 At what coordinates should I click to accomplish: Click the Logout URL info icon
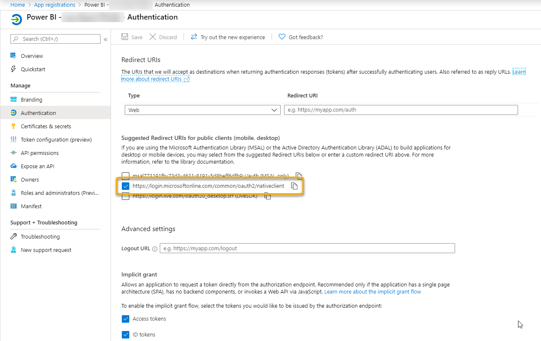(x=155, y=249)
